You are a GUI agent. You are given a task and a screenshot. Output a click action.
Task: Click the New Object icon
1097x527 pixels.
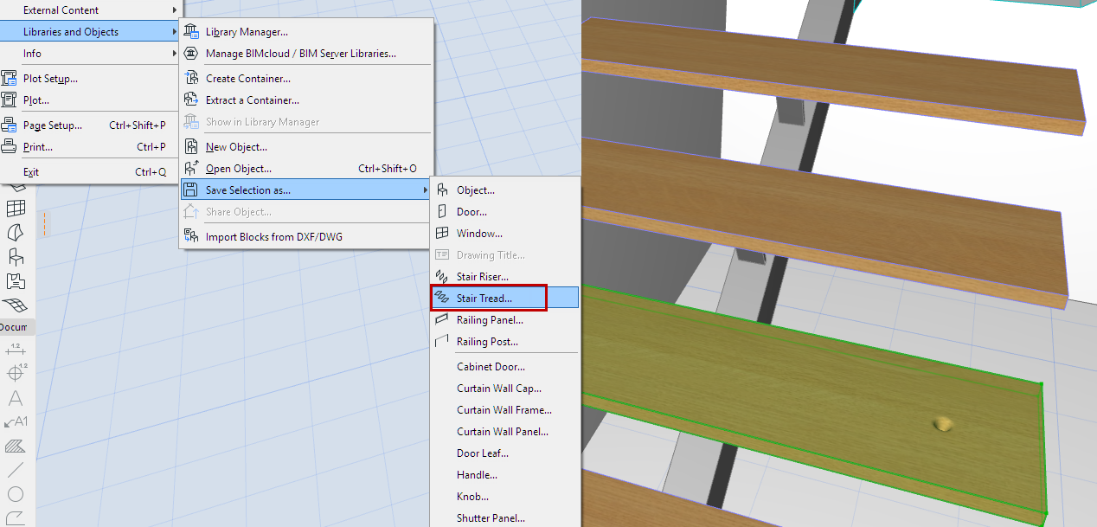click(x=191, y=147)
